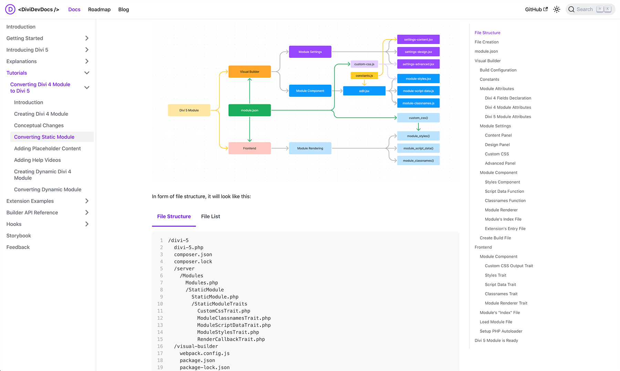
Task: Expand the Extension Examples chevron
Action: 87,201
